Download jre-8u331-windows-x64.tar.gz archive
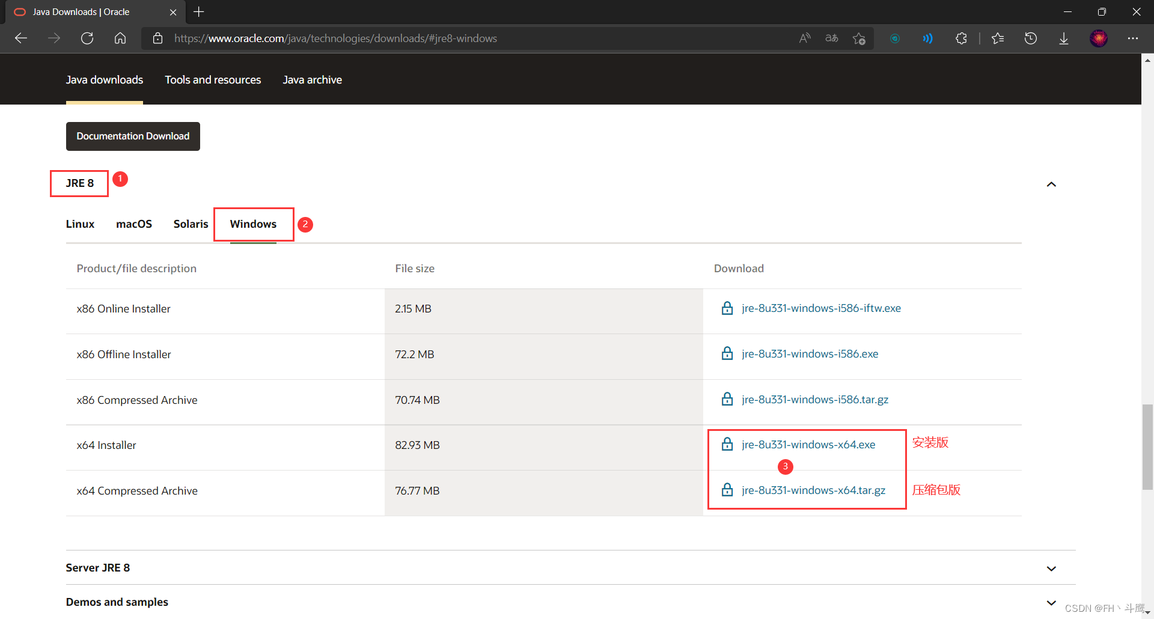1154x619 pixels. click(x=813, y=490)
